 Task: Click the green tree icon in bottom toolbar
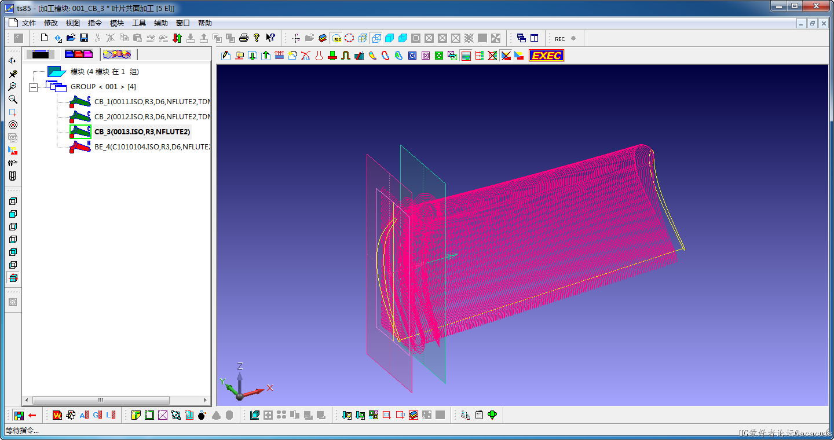[492, 415]
